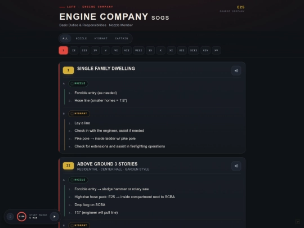Viewport: 304px width, 228px height.
Task: Click the ENGINE COMPANY SOGS heading
Action: click(114, 17)
